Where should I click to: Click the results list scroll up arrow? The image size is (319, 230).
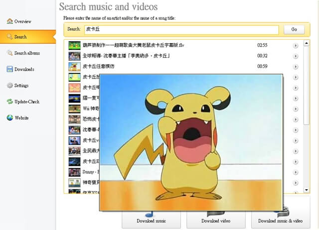307,43
